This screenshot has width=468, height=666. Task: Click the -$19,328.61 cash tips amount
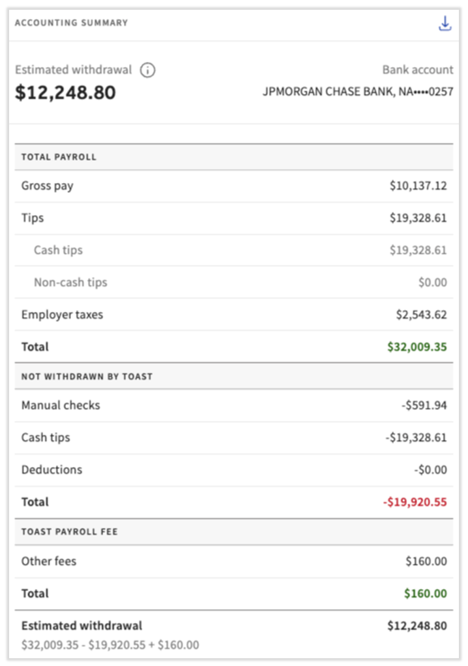click(x=416, y=437)
